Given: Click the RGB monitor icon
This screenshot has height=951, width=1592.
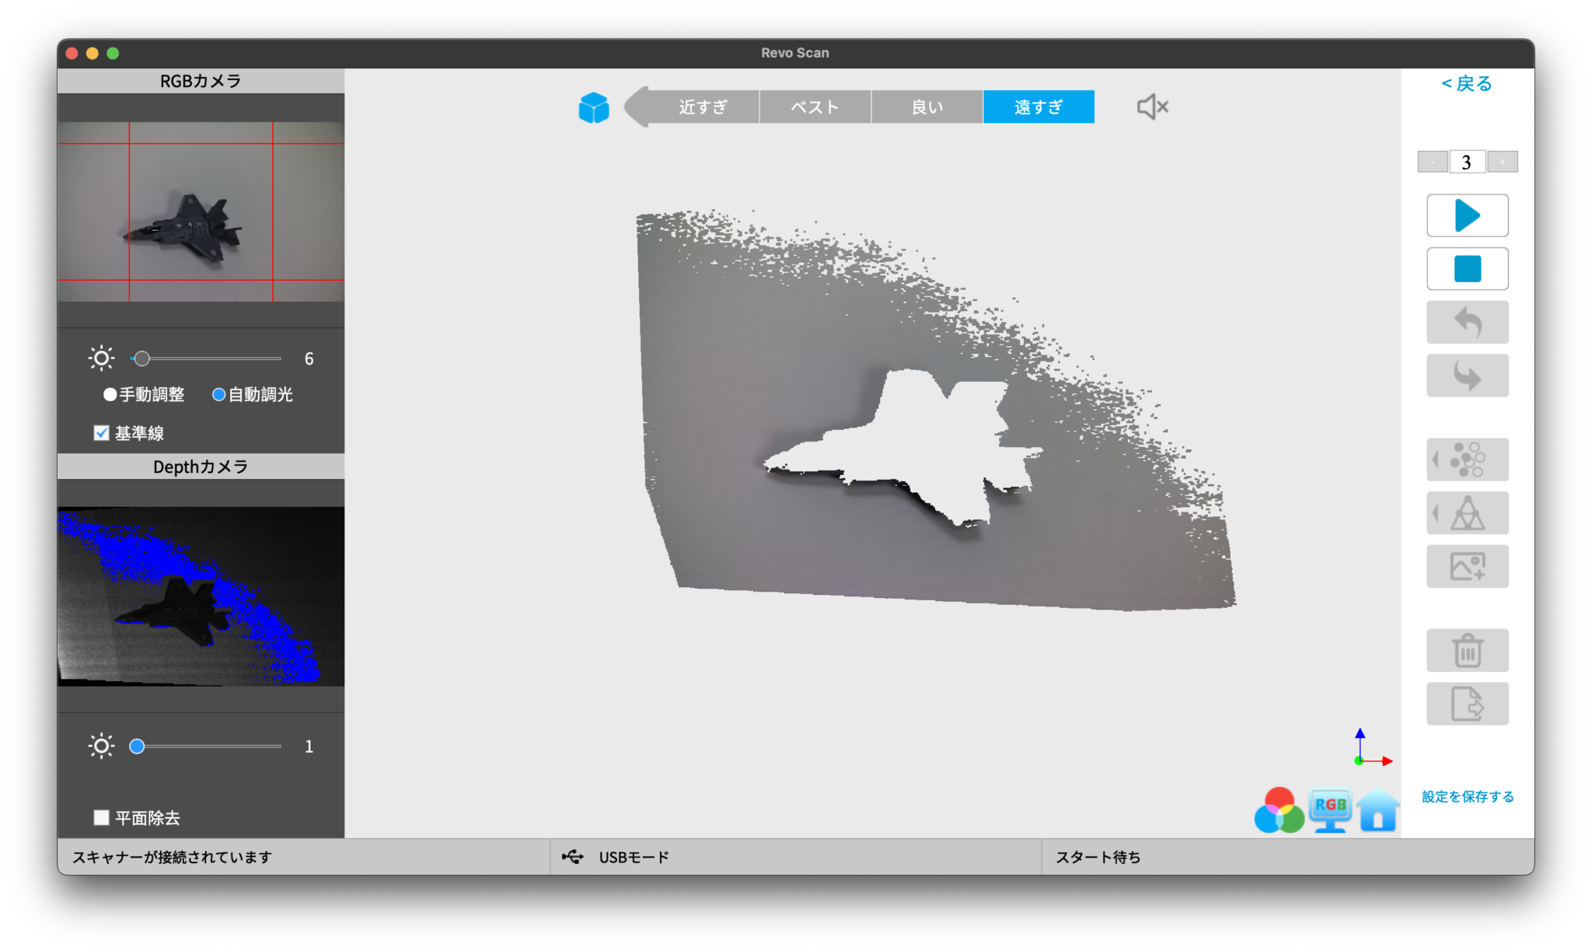Looking at the screenshot, I should click(1330, 810).
